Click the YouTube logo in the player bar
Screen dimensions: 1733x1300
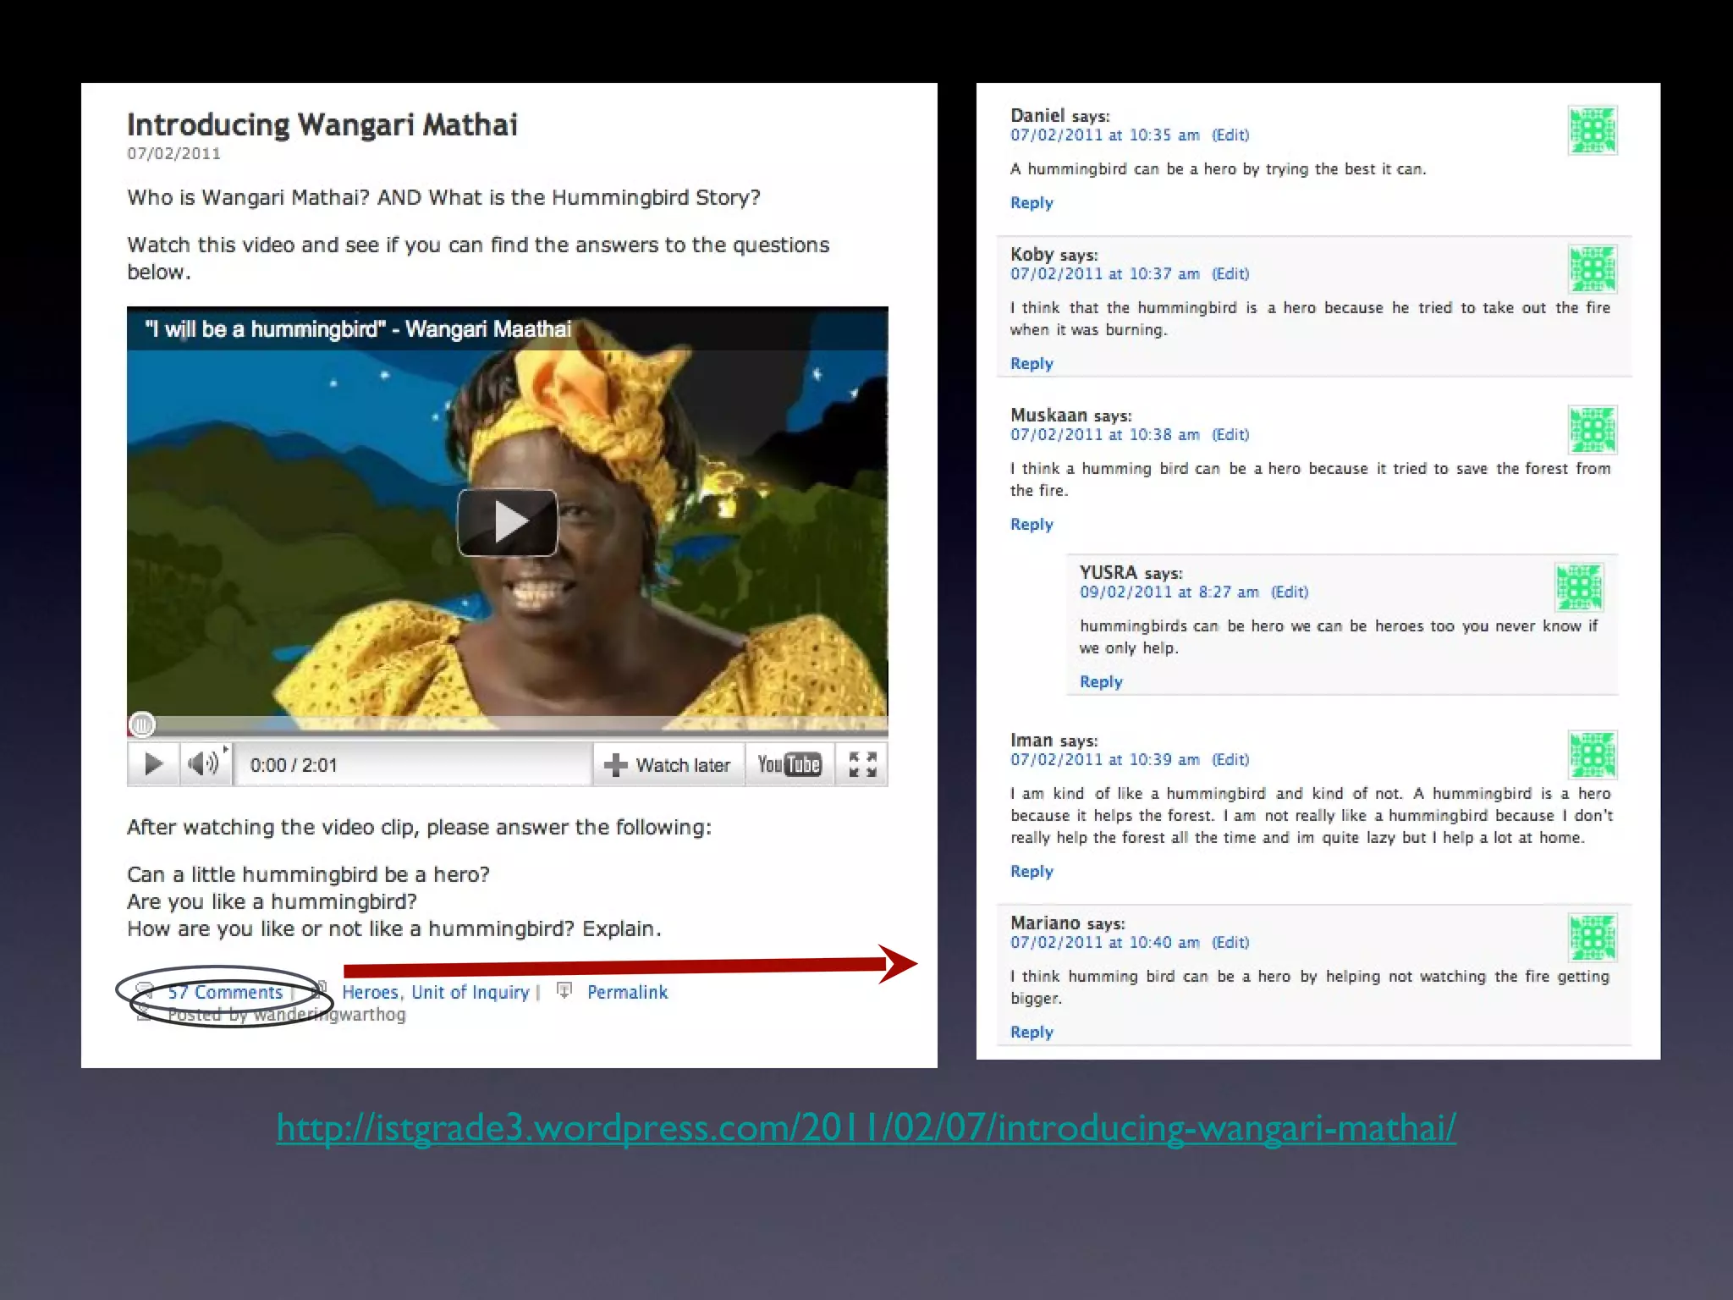789,765
